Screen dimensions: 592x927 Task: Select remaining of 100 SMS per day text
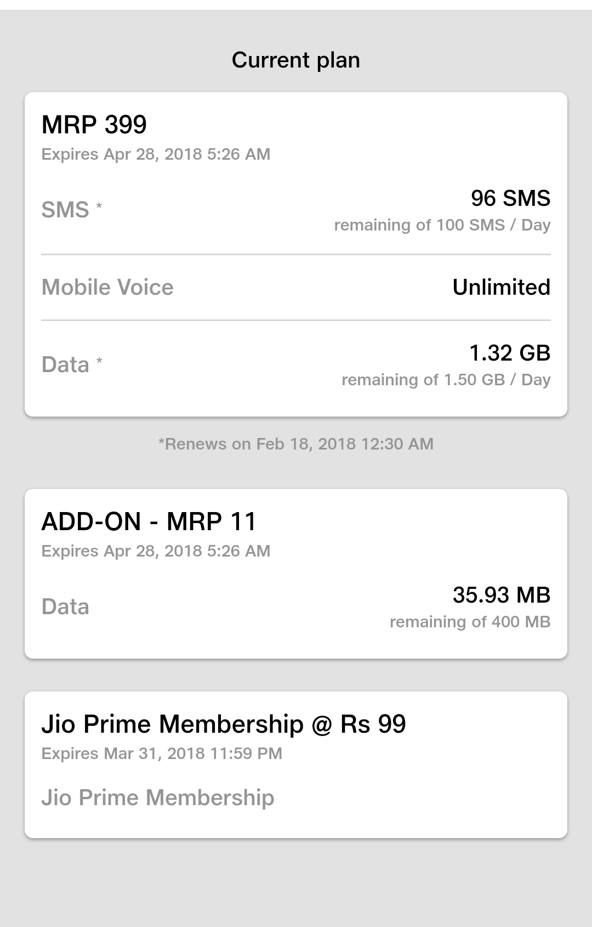[x=442, y=225]
